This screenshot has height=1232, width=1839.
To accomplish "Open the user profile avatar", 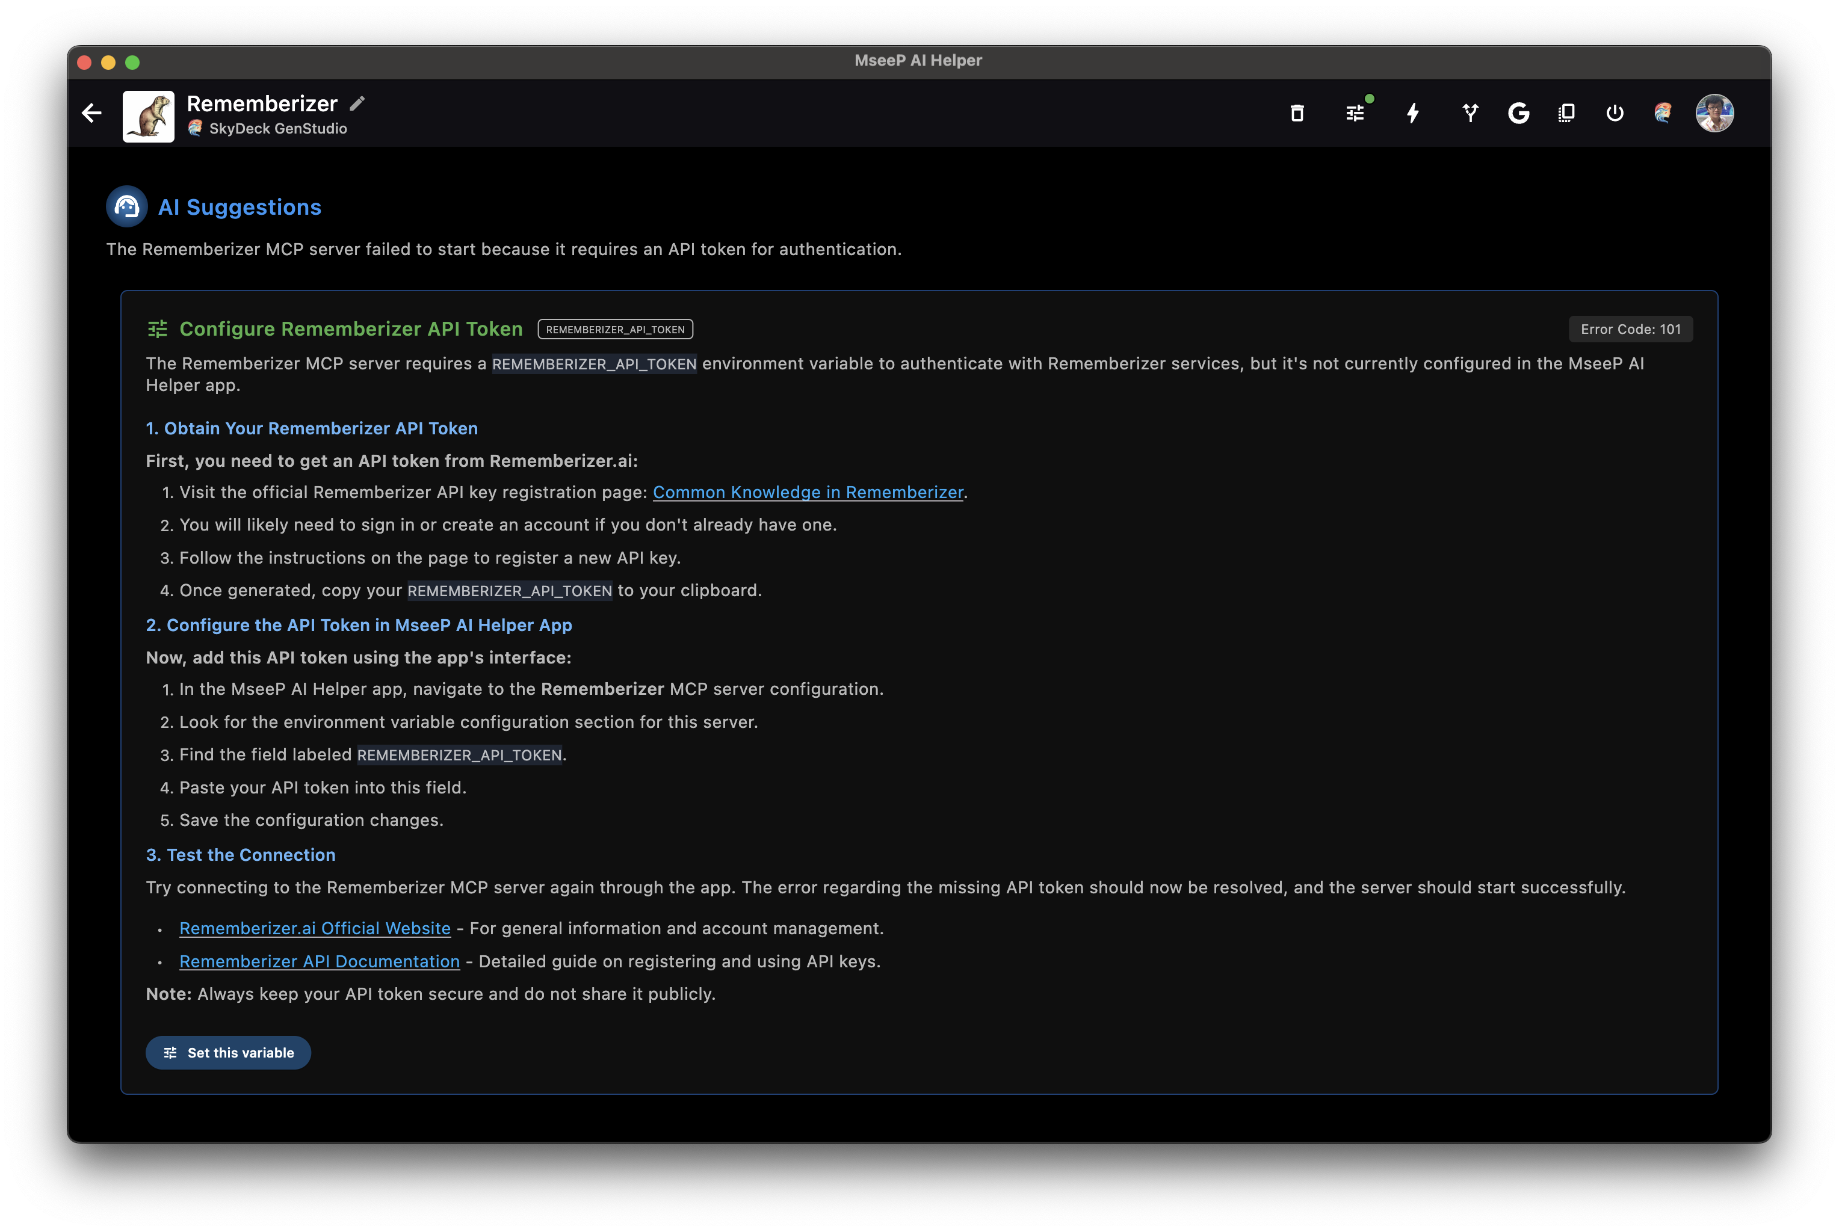I will (1714, 113).
